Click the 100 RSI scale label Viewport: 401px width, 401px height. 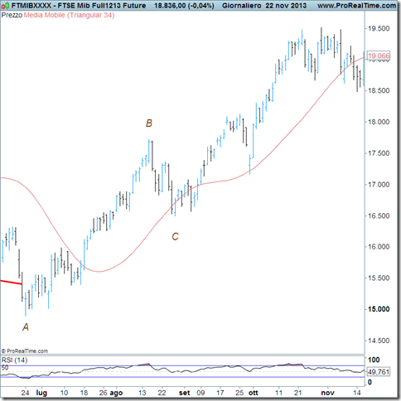coord(374,360)
